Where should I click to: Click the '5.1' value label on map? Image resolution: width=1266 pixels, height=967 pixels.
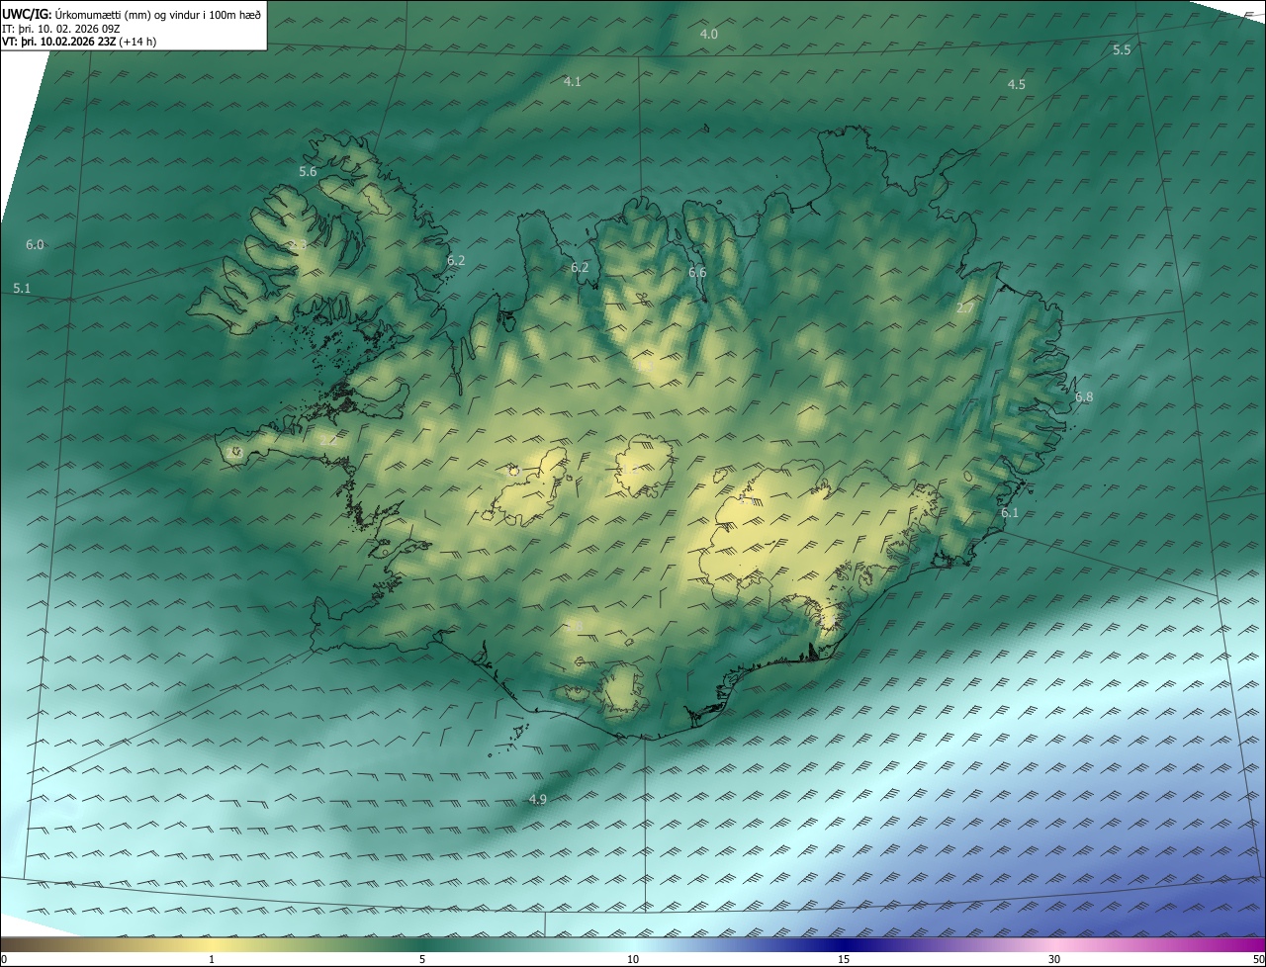[22, 289]
